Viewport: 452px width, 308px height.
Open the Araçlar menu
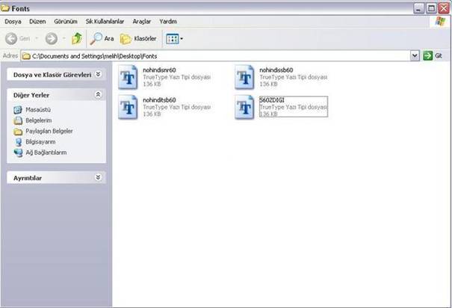[142, 22]
